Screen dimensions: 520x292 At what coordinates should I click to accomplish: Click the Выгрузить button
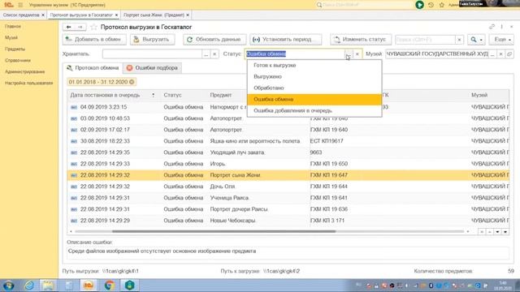point(152,40)
